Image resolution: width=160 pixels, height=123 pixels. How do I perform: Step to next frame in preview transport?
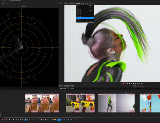pos(141,84)
